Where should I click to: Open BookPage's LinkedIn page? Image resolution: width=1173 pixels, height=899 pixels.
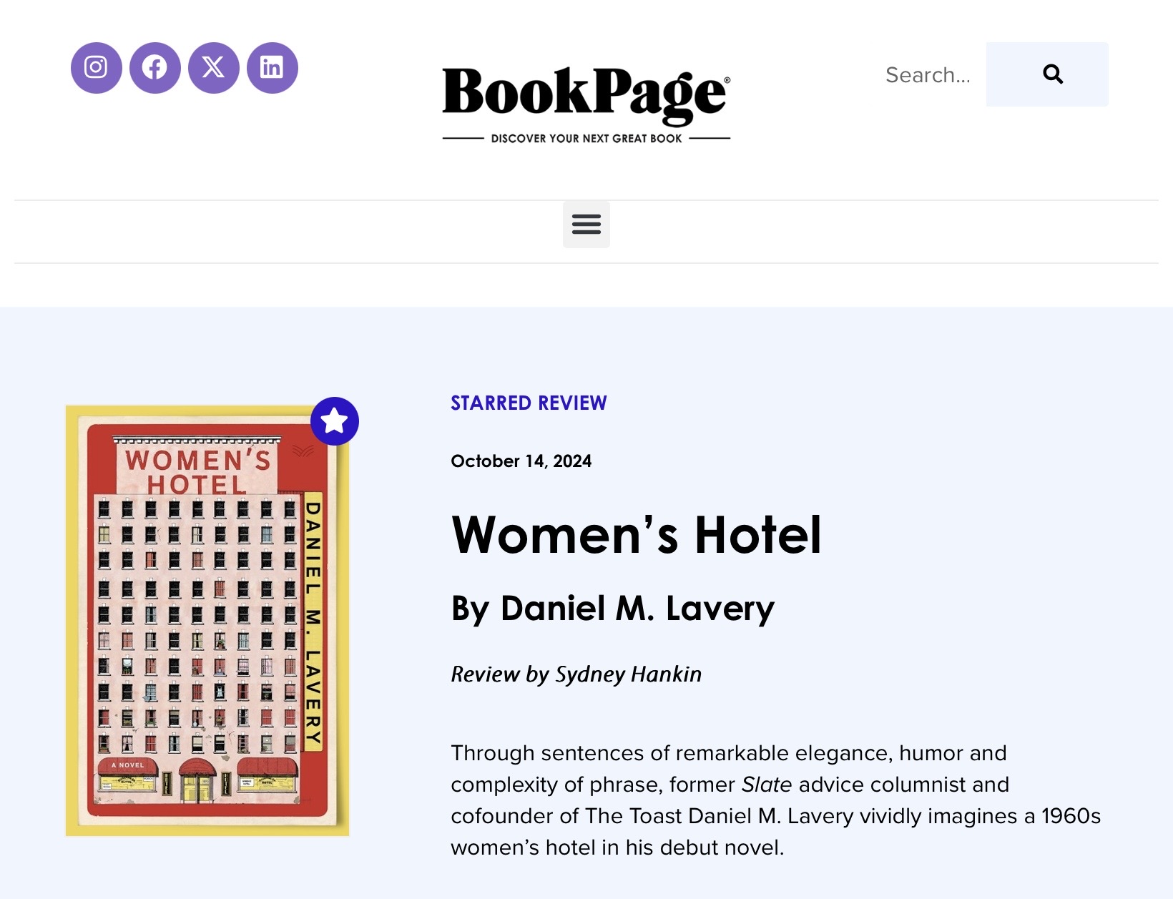tap(272, 68)
